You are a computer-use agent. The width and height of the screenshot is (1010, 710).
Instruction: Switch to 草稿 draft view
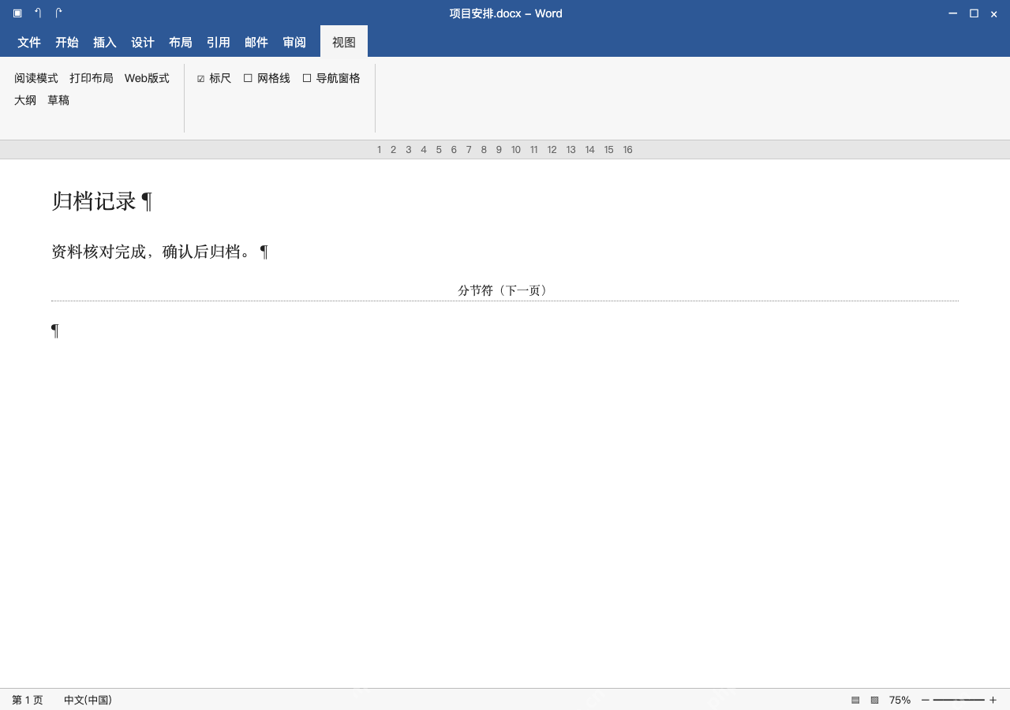tap(58, 100)
